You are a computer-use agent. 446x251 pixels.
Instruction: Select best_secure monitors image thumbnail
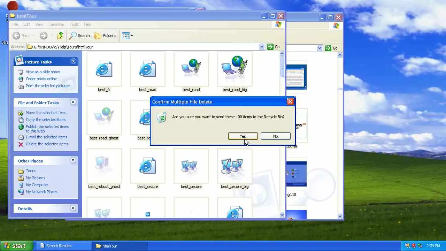click(191, 166)
